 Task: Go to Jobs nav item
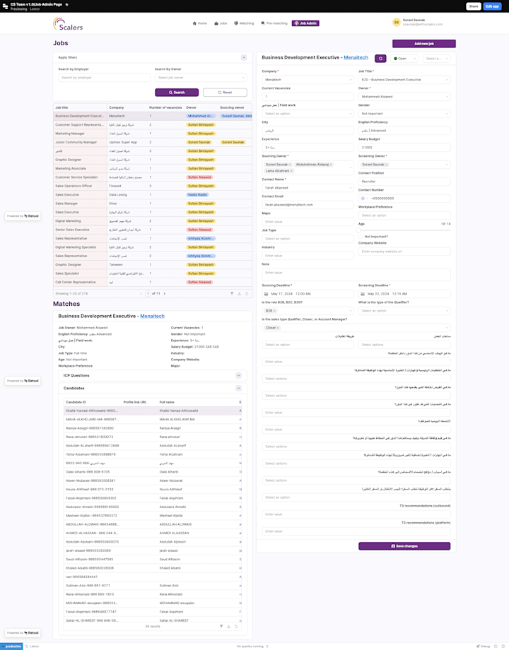[x=221, y=23]
